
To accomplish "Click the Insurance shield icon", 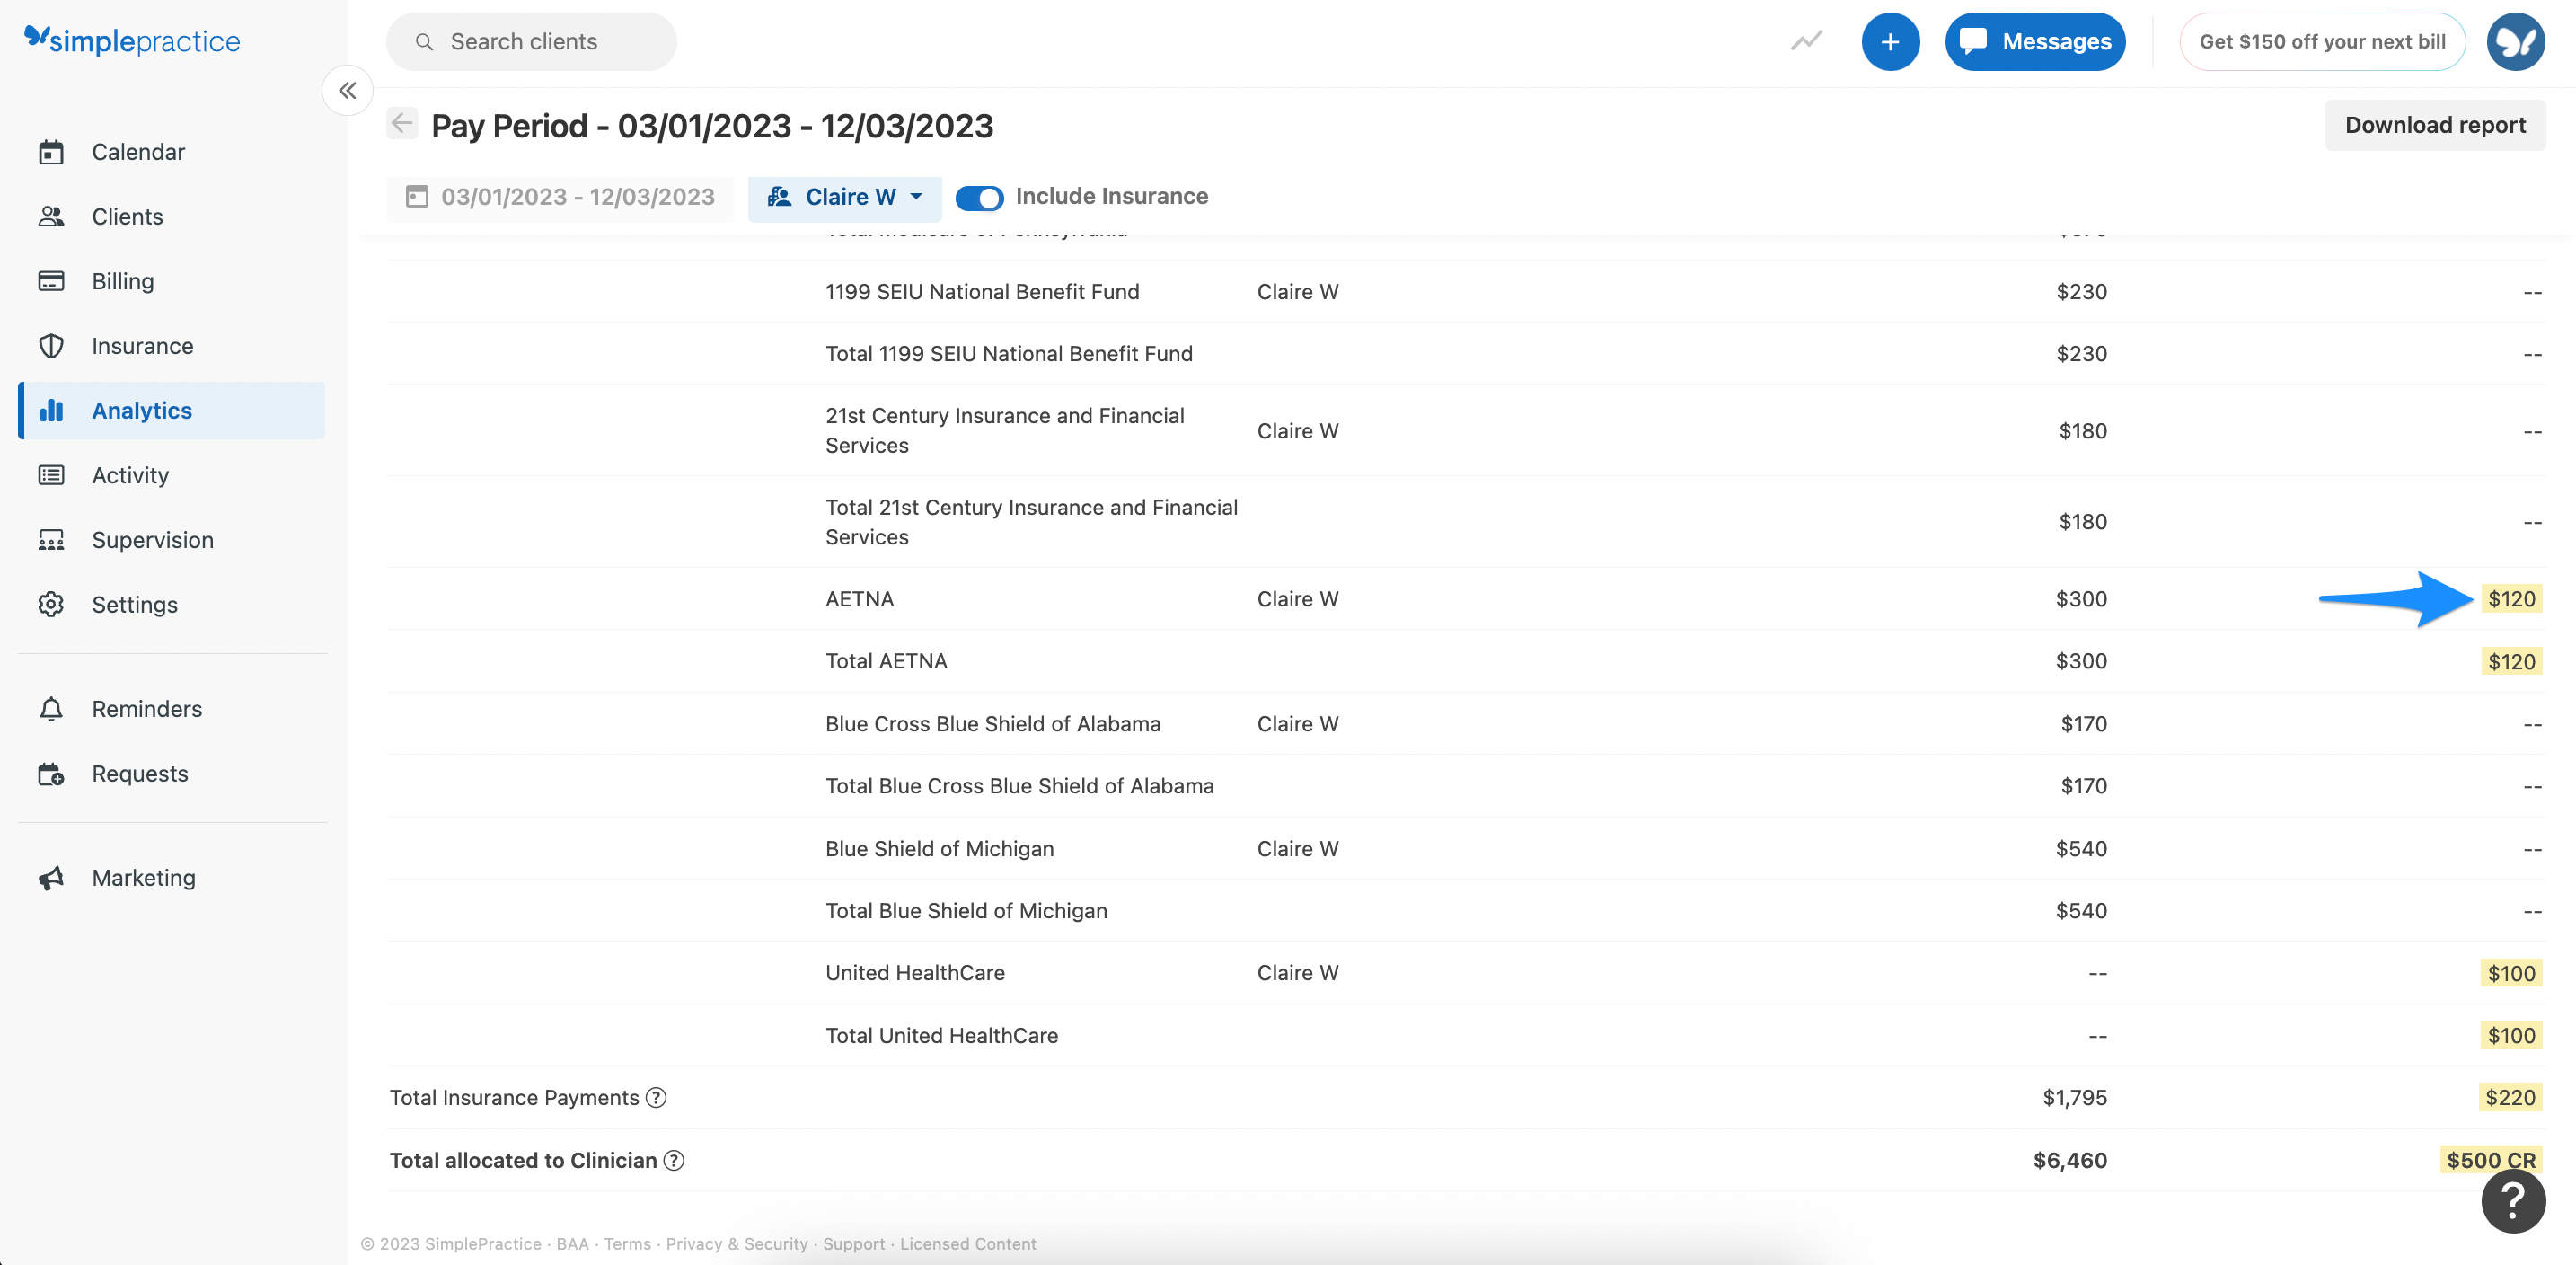I will pos(52,345).
